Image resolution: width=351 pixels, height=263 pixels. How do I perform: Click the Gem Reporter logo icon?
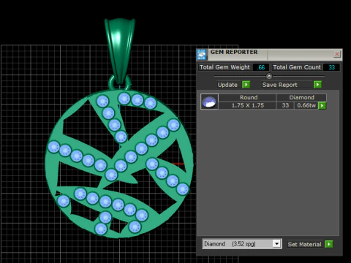[202, 55]
